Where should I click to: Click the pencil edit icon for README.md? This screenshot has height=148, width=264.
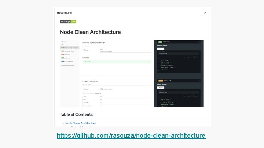(x=205, y=13)
